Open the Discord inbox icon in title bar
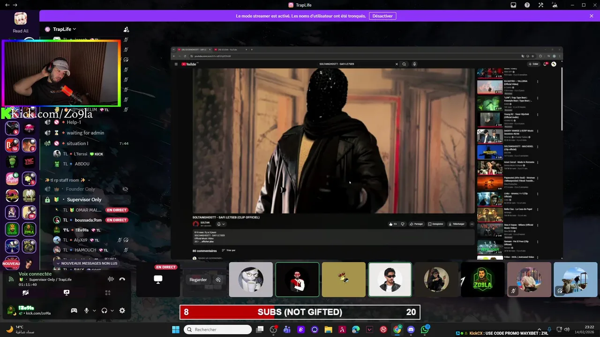The width and height of the screenshot is (600, 337). (513, 5)
